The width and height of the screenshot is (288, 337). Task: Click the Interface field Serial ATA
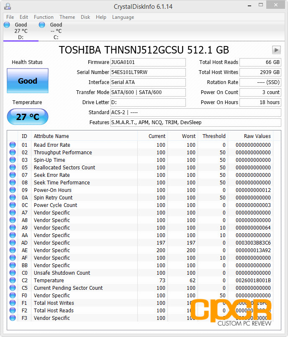point(148,82)
